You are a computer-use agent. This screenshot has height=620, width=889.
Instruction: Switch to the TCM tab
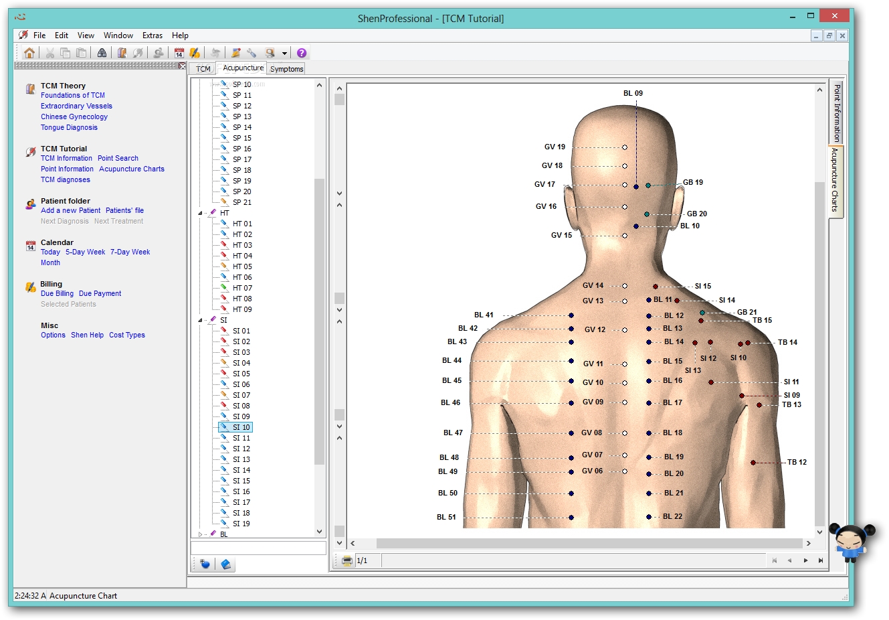click(x=203, y=69)
